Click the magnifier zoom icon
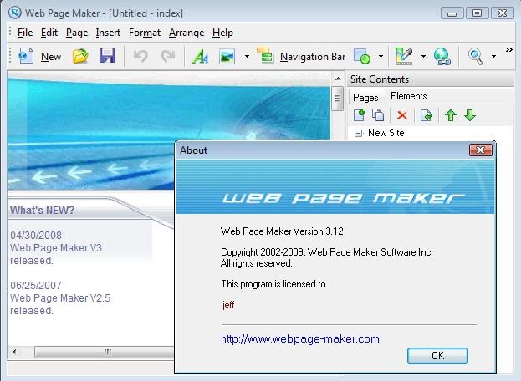The height and width of the screenshot is (381, 521). (x=476, y=57)
